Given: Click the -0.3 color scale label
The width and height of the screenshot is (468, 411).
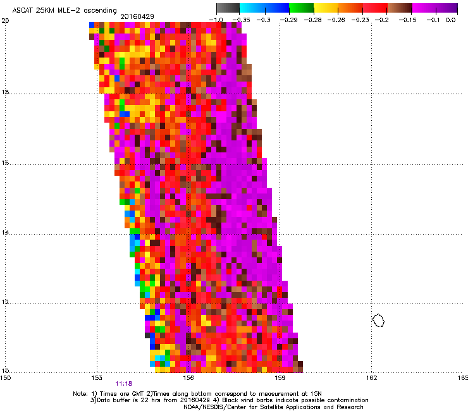Looking at the screenshot, I should pyautogui.click(x=264, y=20).
